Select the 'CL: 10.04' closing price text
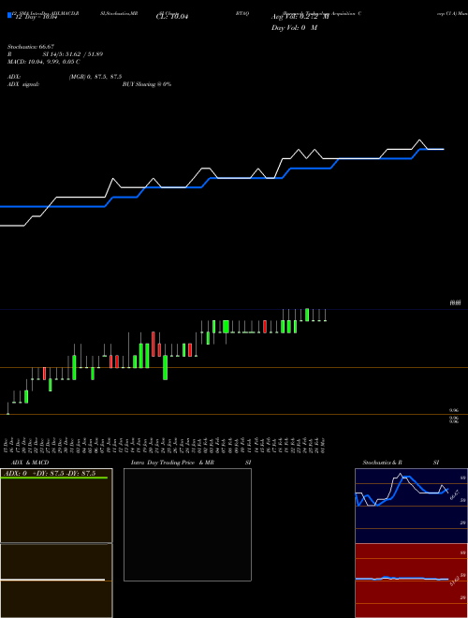Image resolution: width=468 pixels, height=618 pixels. coord(172,17)
